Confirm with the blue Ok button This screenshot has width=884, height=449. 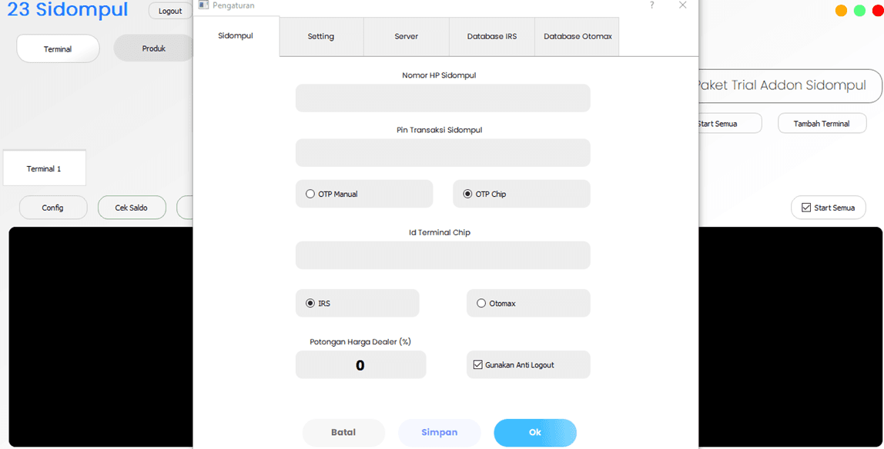(535, 433)
